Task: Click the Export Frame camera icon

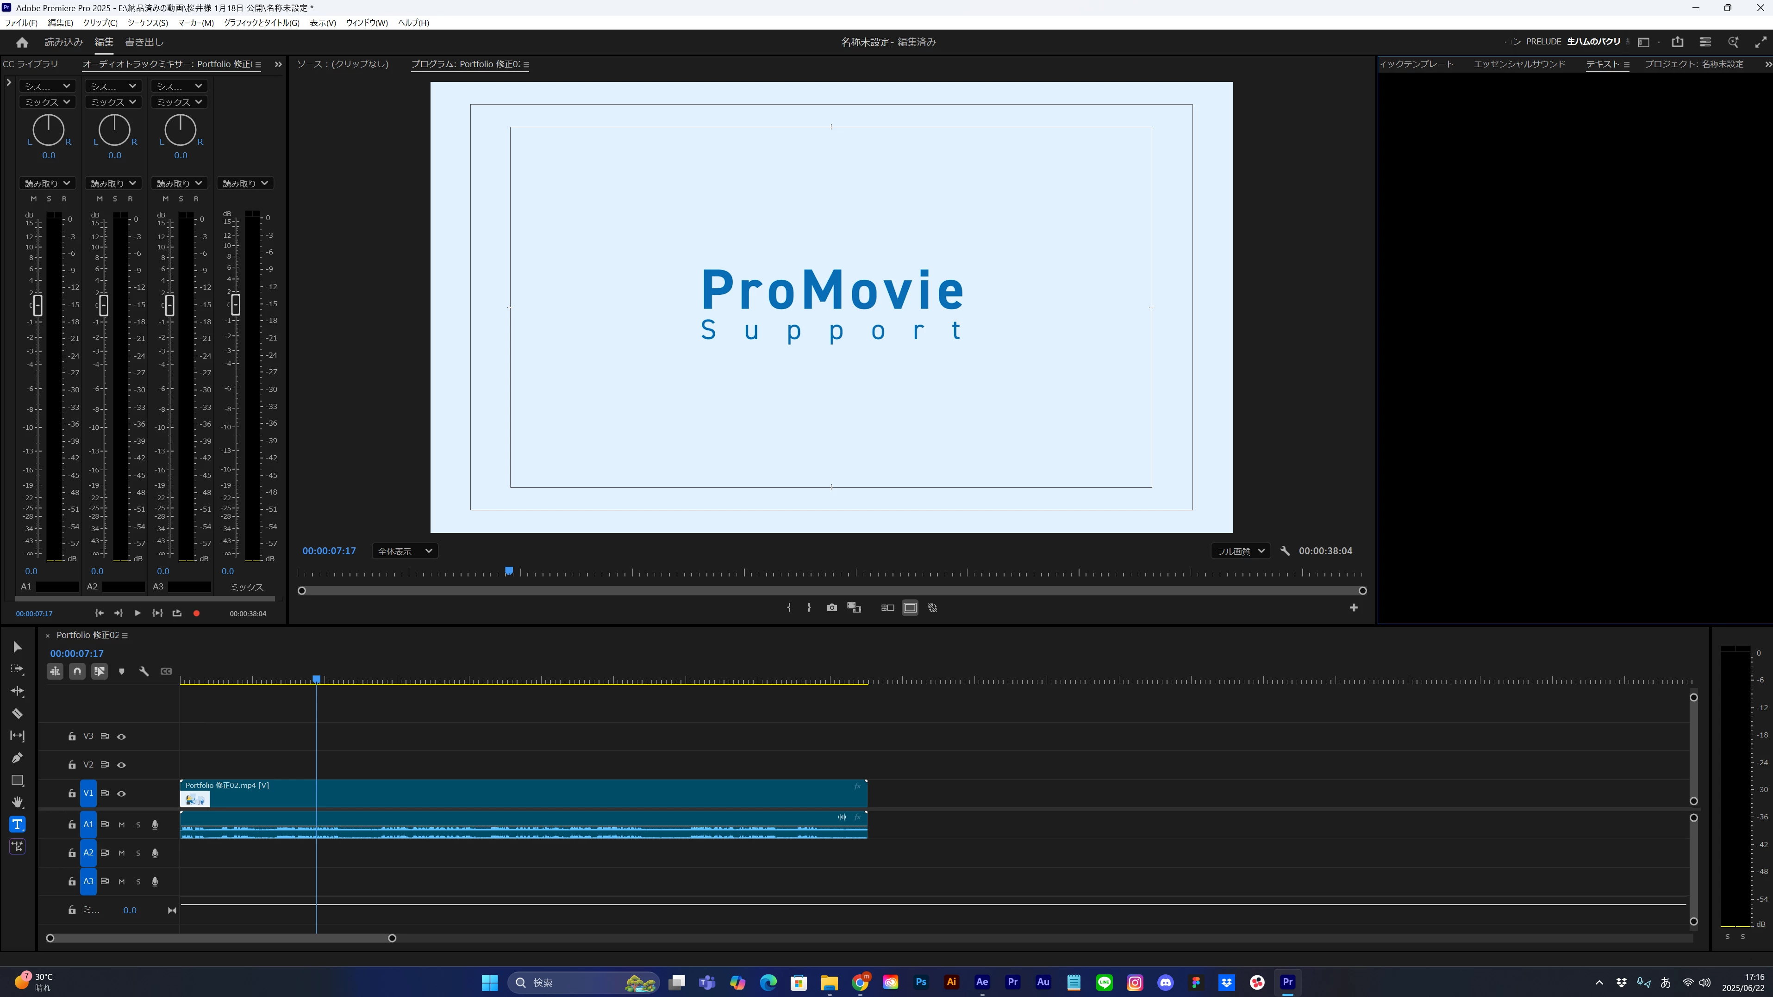Action: 831,607
